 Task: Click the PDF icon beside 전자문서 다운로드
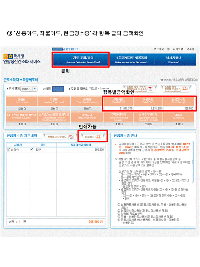(x=71, y=137)
